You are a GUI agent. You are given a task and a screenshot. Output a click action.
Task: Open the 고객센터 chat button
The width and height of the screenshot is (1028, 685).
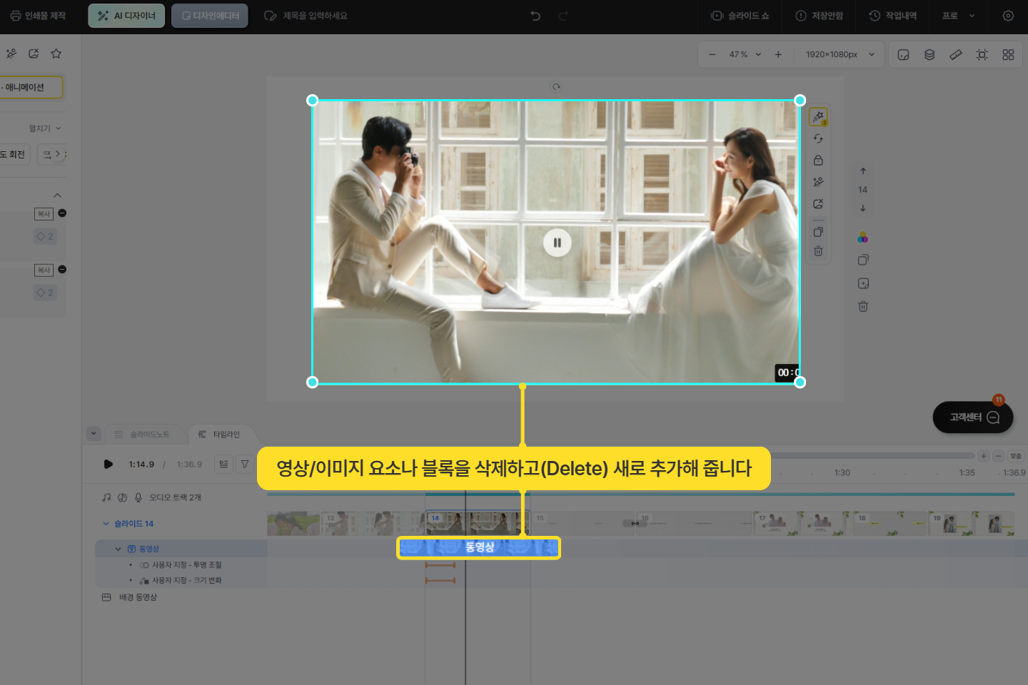(x=972, y=417)
